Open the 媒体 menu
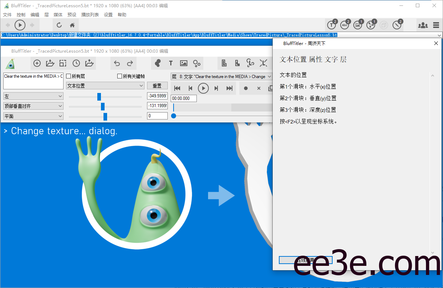The image size is (443, 288). click(57, 15)
